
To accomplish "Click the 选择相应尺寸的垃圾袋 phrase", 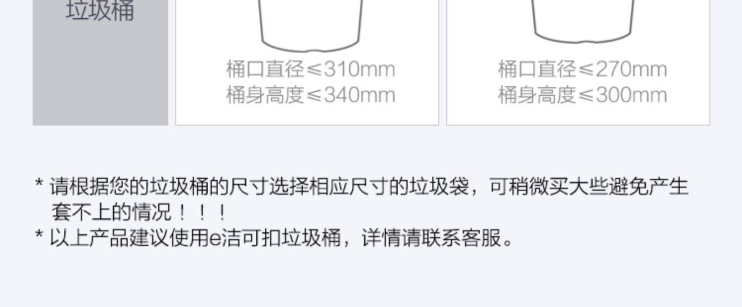I will click(369, 188).
